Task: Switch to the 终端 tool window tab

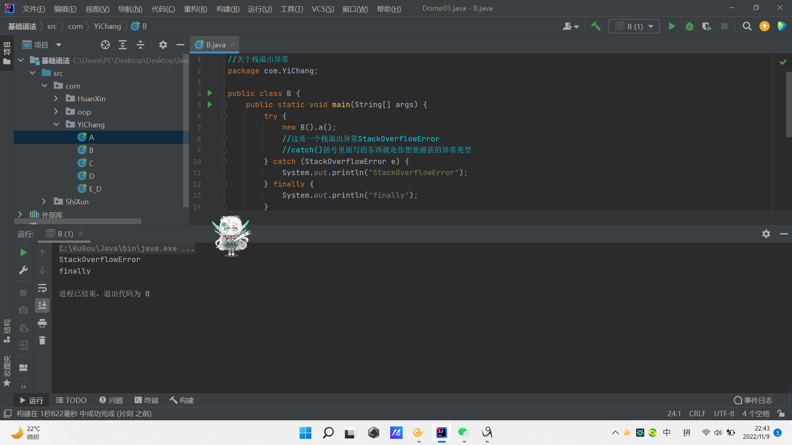Action: pyautogui.click(x=146, y=400)
